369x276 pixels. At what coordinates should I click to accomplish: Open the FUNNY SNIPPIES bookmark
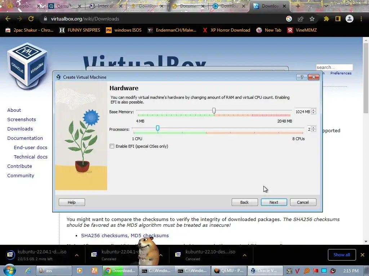pos(80,30)
